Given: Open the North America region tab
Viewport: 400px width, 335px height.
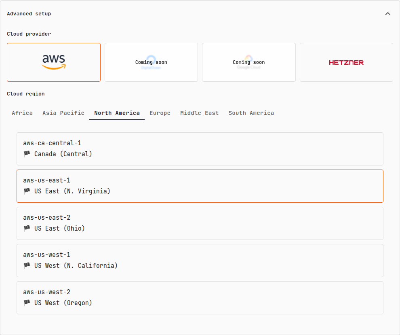Looking at the screenshot, I should point(117,113).
